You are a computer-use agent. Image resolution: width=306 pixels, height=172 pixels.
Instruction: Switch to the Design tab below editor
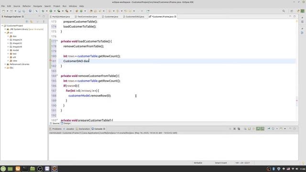pos(66,123)
